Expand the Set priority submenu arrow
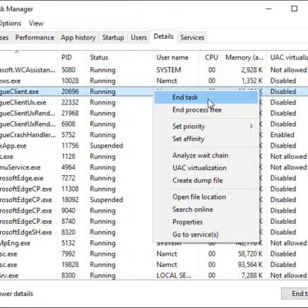308x308 pixels. (x=251, y=126)
